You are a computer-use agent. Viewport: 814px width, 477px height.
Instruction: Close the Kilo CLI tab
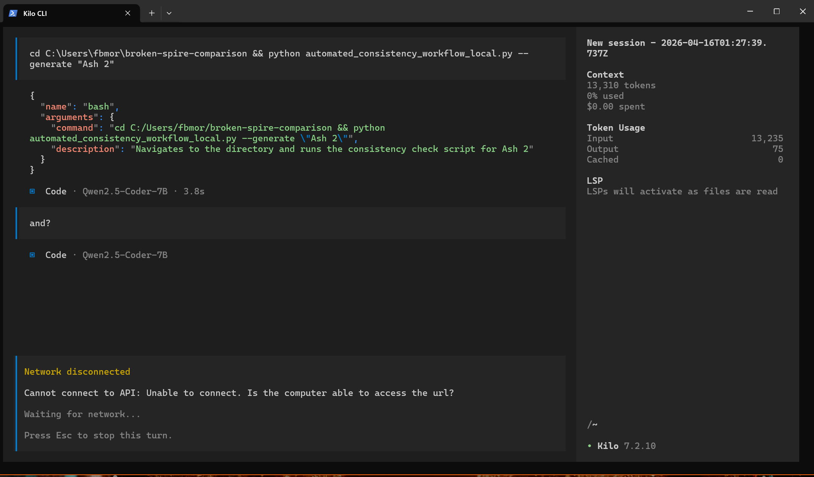[x=128, y=13]
